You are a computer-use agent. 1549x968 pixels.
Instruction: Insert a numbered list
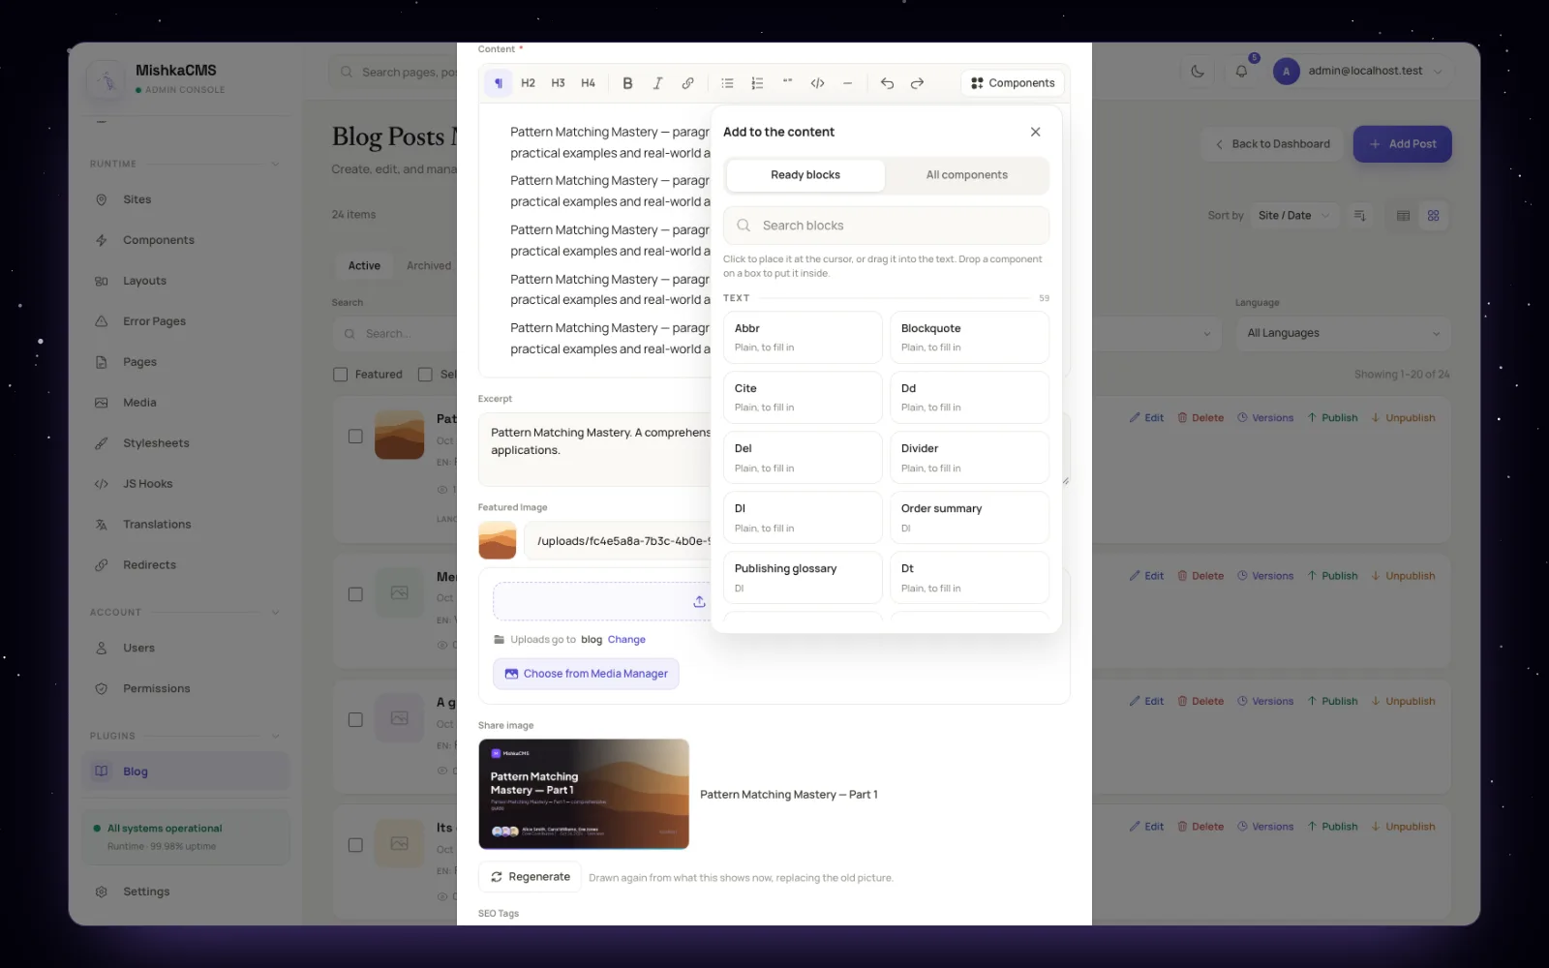(x=757, y=83)
